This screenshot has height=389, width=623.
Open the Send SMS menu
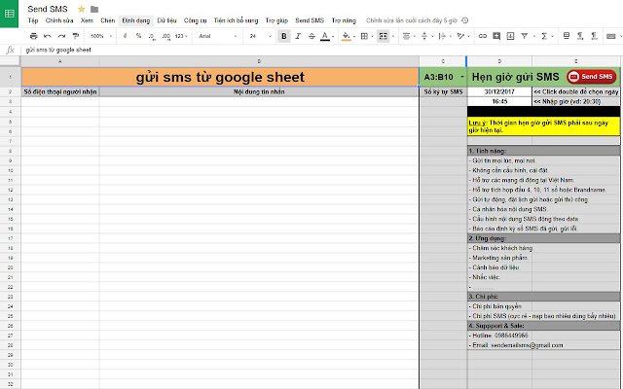(310, 20)
